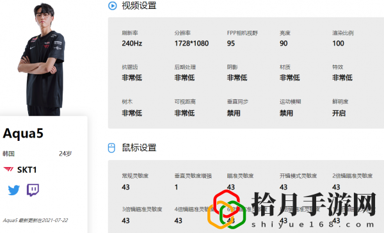Open the Twitch channel icon
The width and height of the screenshot is (384, 233).
pos(33,190)
